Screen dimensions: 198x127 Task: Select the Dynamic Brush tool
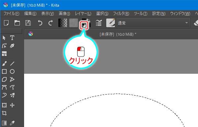coord(4,95)
